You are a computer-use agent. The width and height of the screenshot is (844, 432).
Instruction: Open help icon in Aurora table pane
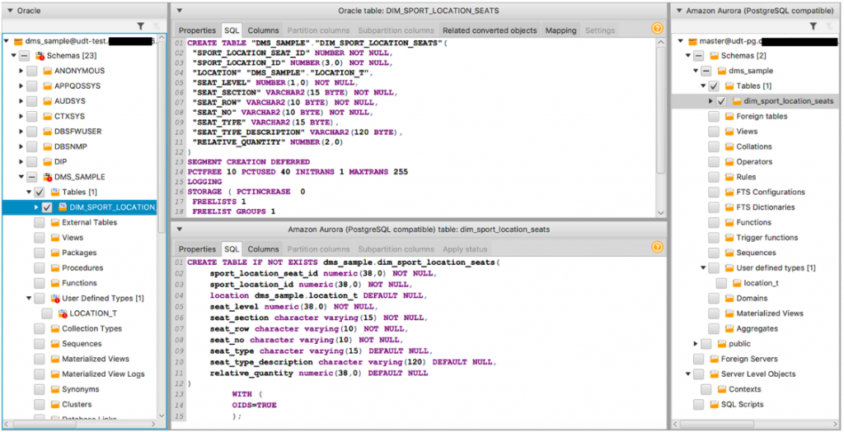pos(657,247)
